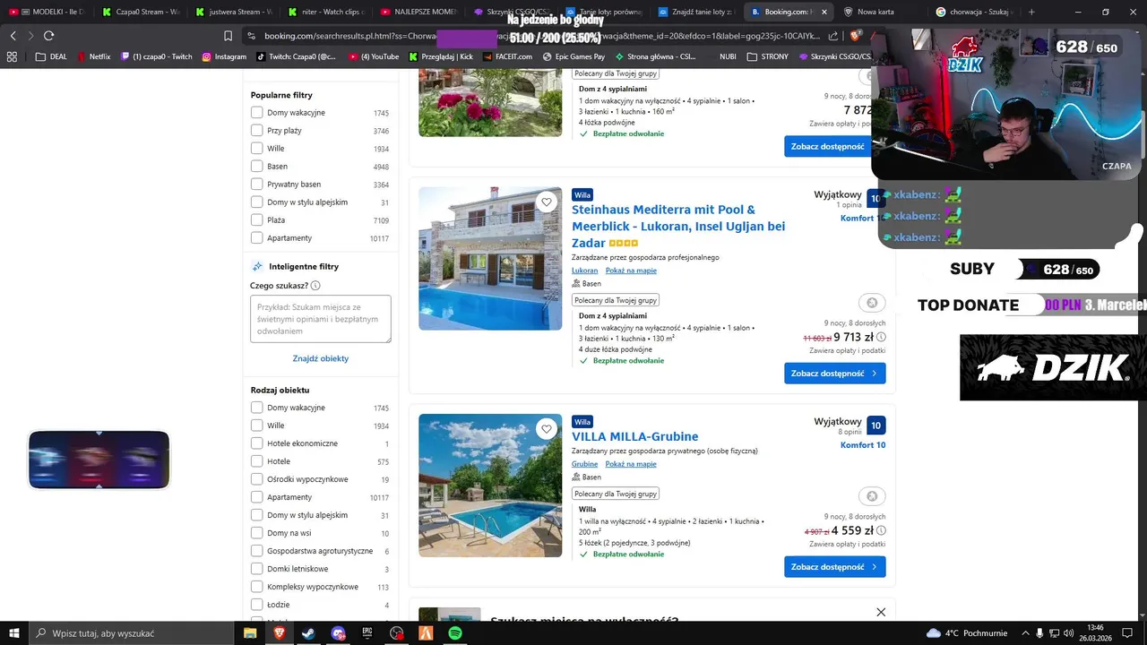Reload the page in browser
This screenshot has height=645, width=1147.
coord(48,36)
